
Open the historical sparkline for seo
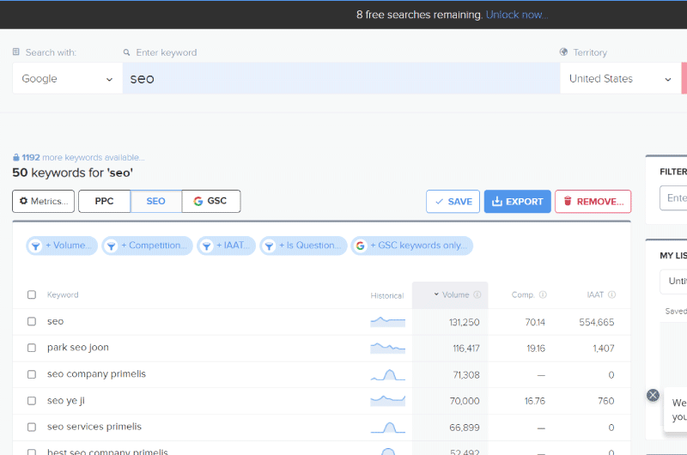[x=388, y=322]
